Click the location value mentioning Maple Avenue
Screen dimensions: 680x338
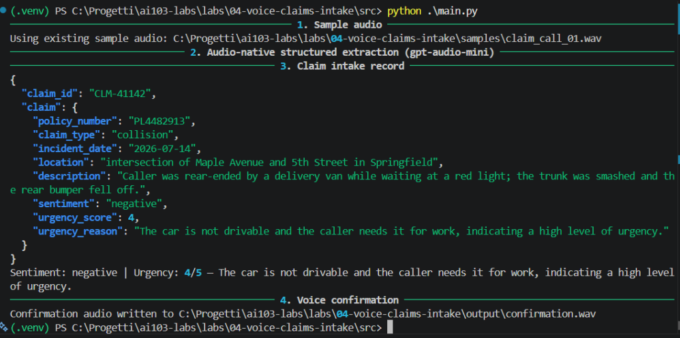pos(270,163)
